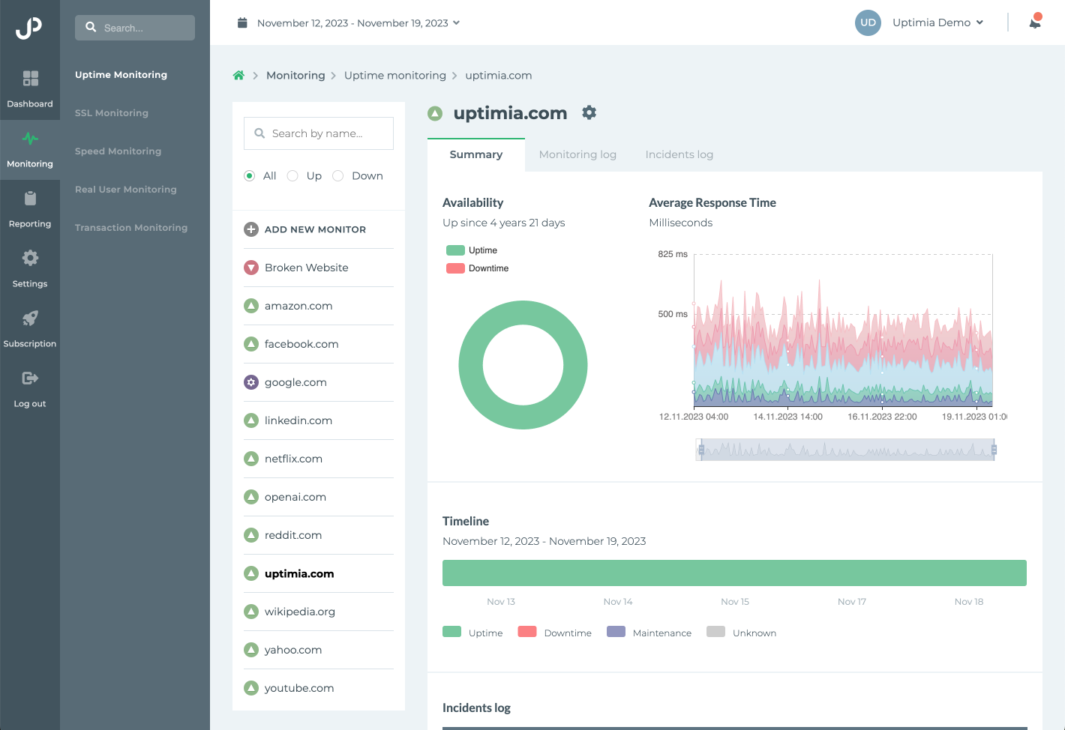Screen dimensions: 1065x730
Task: Open the SSL Monitoring page
Action: 111,112
